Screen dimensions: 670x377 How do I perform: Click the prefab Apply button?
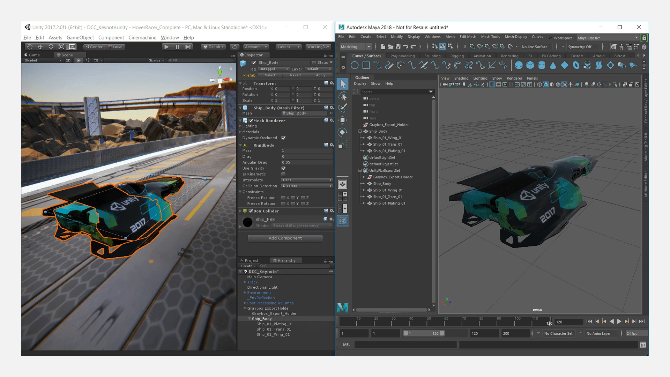point(320,75)
